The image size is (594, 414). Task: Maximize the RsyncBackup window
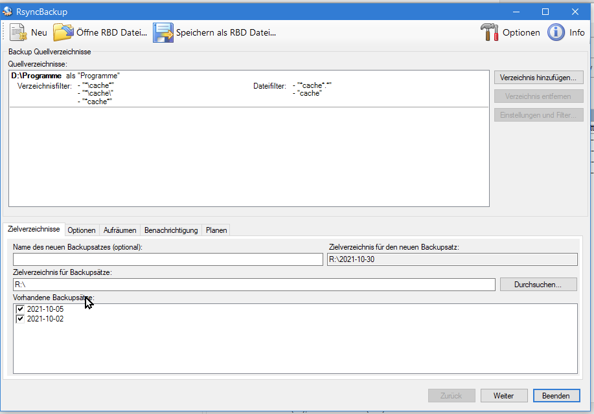[x=545, y=12]
